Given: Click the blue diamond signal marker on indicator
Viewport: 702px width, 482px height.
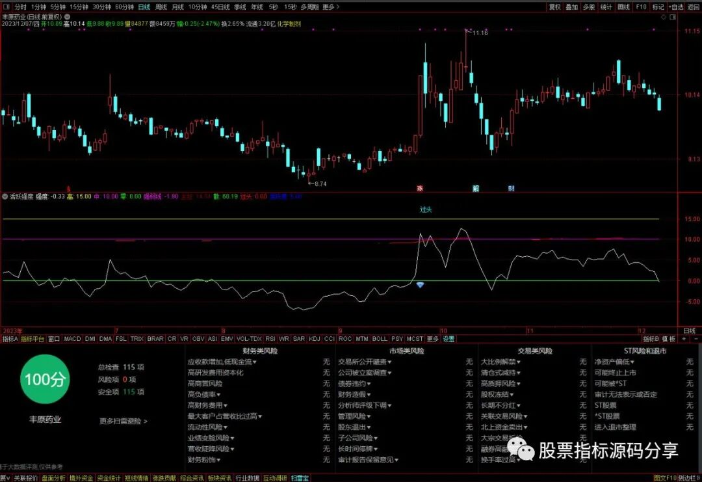Looking at the screenshot, I should [420, 284].
